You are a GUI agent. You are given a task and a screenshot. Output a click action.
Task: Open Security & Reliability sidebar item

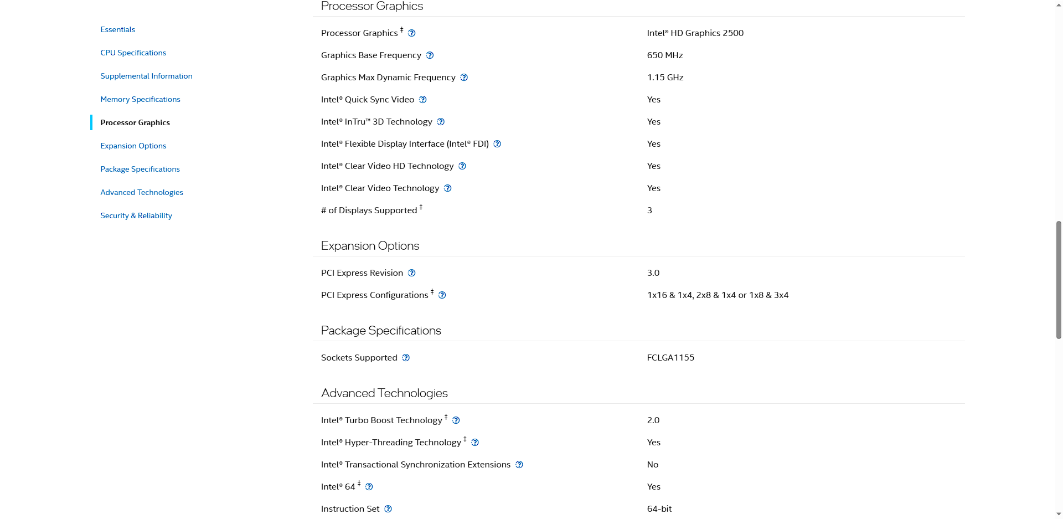136,215
